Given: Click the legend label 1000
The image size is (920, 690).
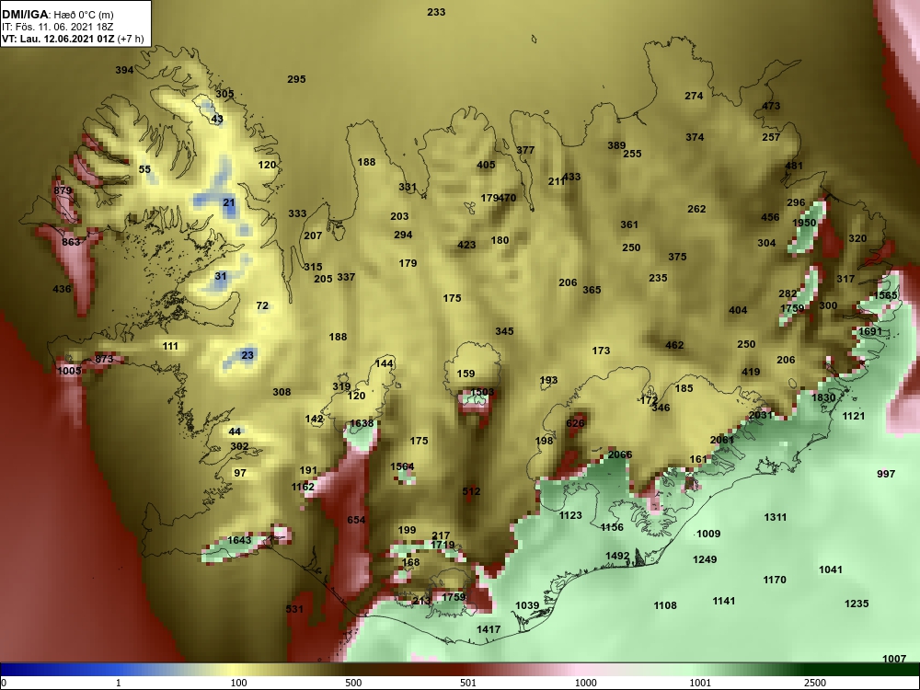Looking at the screenshot, I should click(585, 683).
